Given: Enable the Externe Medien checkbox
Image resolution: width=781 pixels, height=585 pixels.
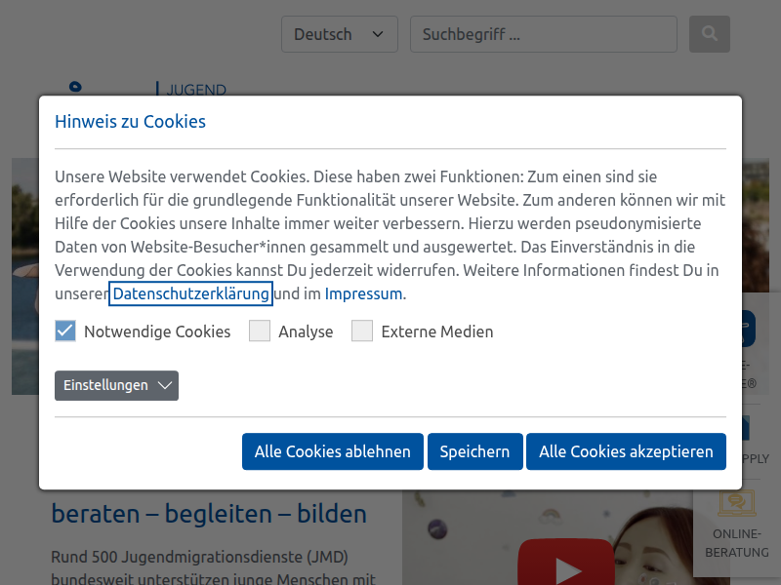Looking at the screenshot, I should click(362, 331).
